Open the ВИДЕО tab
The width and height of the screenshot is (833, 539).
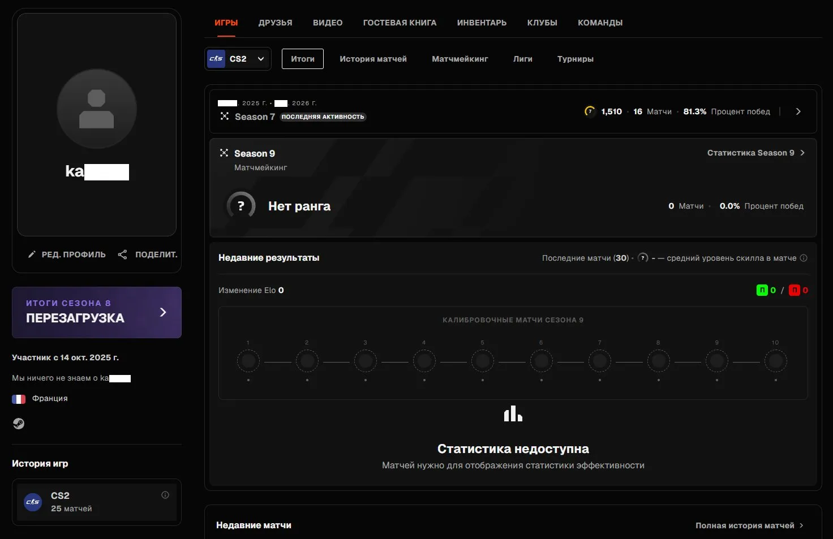[x=328, y=23]
